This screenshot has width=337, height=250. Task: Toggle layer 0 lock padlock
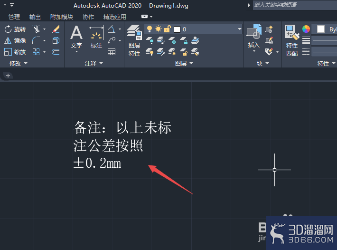click(x=168, y=29)
